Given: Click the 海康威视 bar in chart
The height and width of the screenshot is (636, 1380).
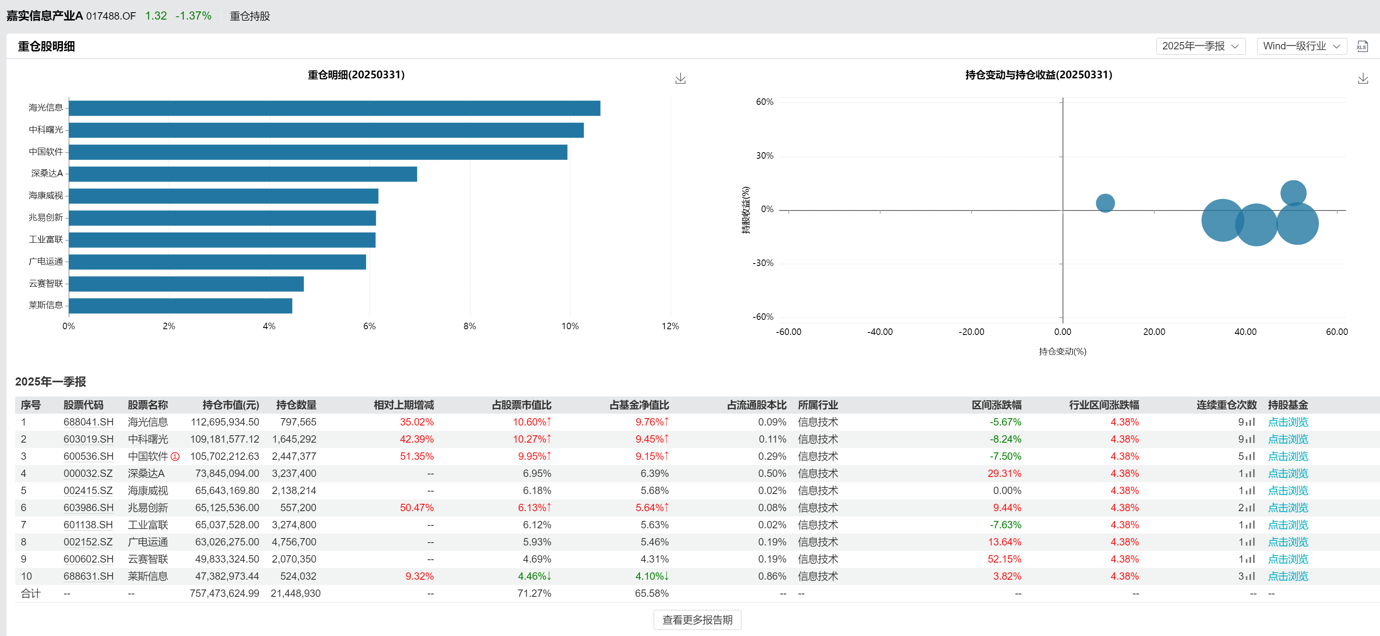Looking at the screenshot, I should click(x=223, y=196).
